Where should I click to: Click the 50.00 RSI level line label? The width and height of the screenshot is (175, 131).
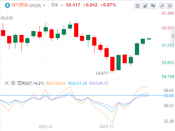[x=169, y=96]
